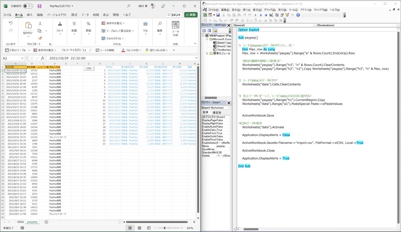
Task: Click Page Layout view icon in Excel status bar
Action: point(139,228)
